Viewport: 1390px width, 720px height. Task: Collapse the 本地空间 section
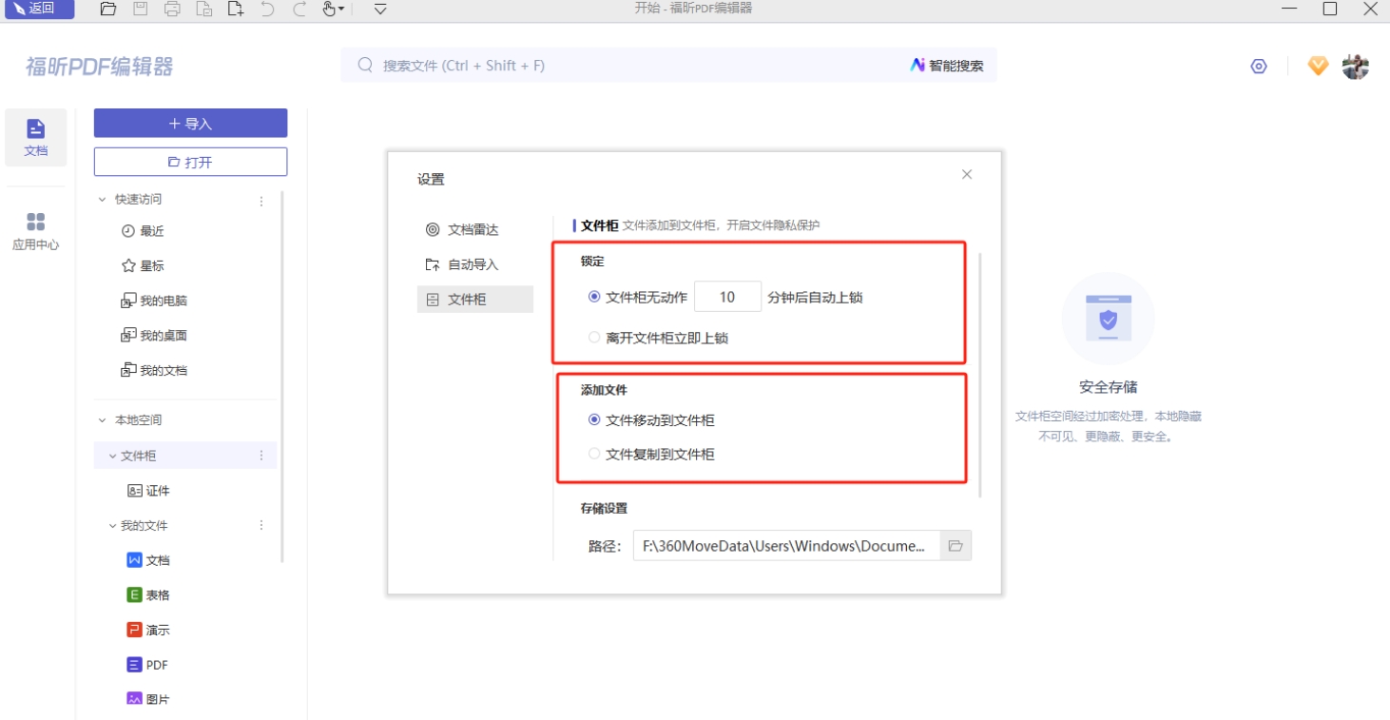(x=103, y=420)
